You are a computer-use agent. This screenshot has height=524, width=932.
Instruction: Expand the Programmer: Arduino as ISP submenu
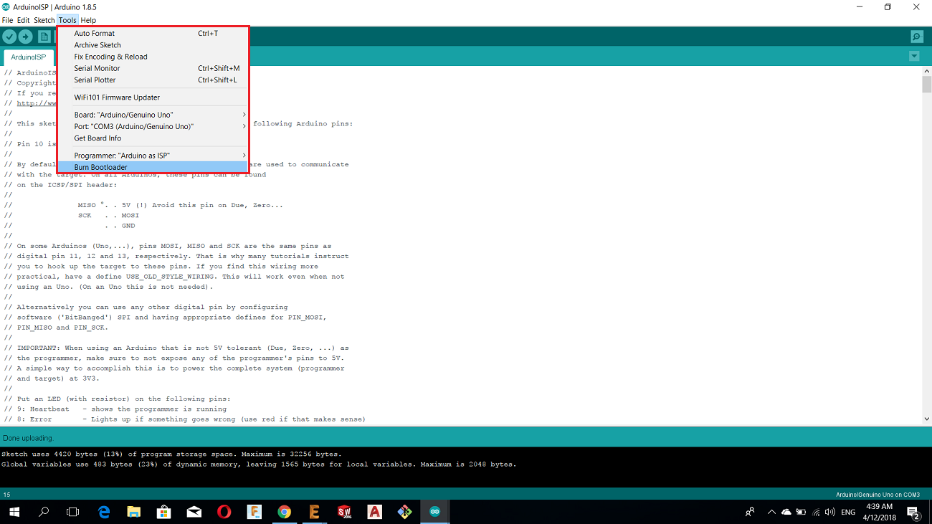point(152,156)
